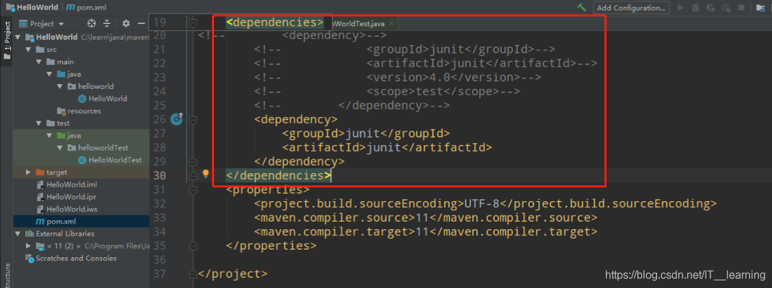Click the Stop square icon

pos(741,8)
